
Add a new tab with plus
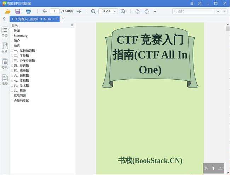click(63, 19)
